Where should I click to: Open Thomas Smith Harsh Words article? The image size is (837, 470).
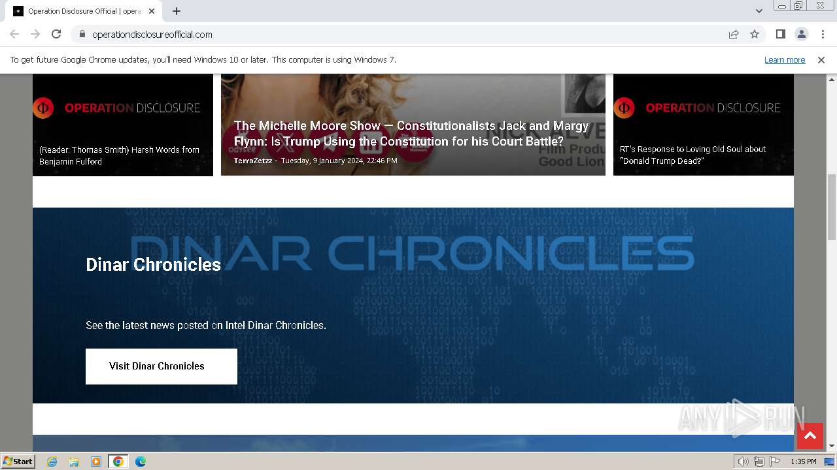[x=119, y=155]
